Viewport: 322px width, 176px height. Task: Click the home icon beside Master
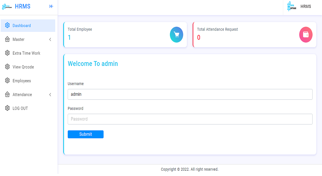point(8,39)
